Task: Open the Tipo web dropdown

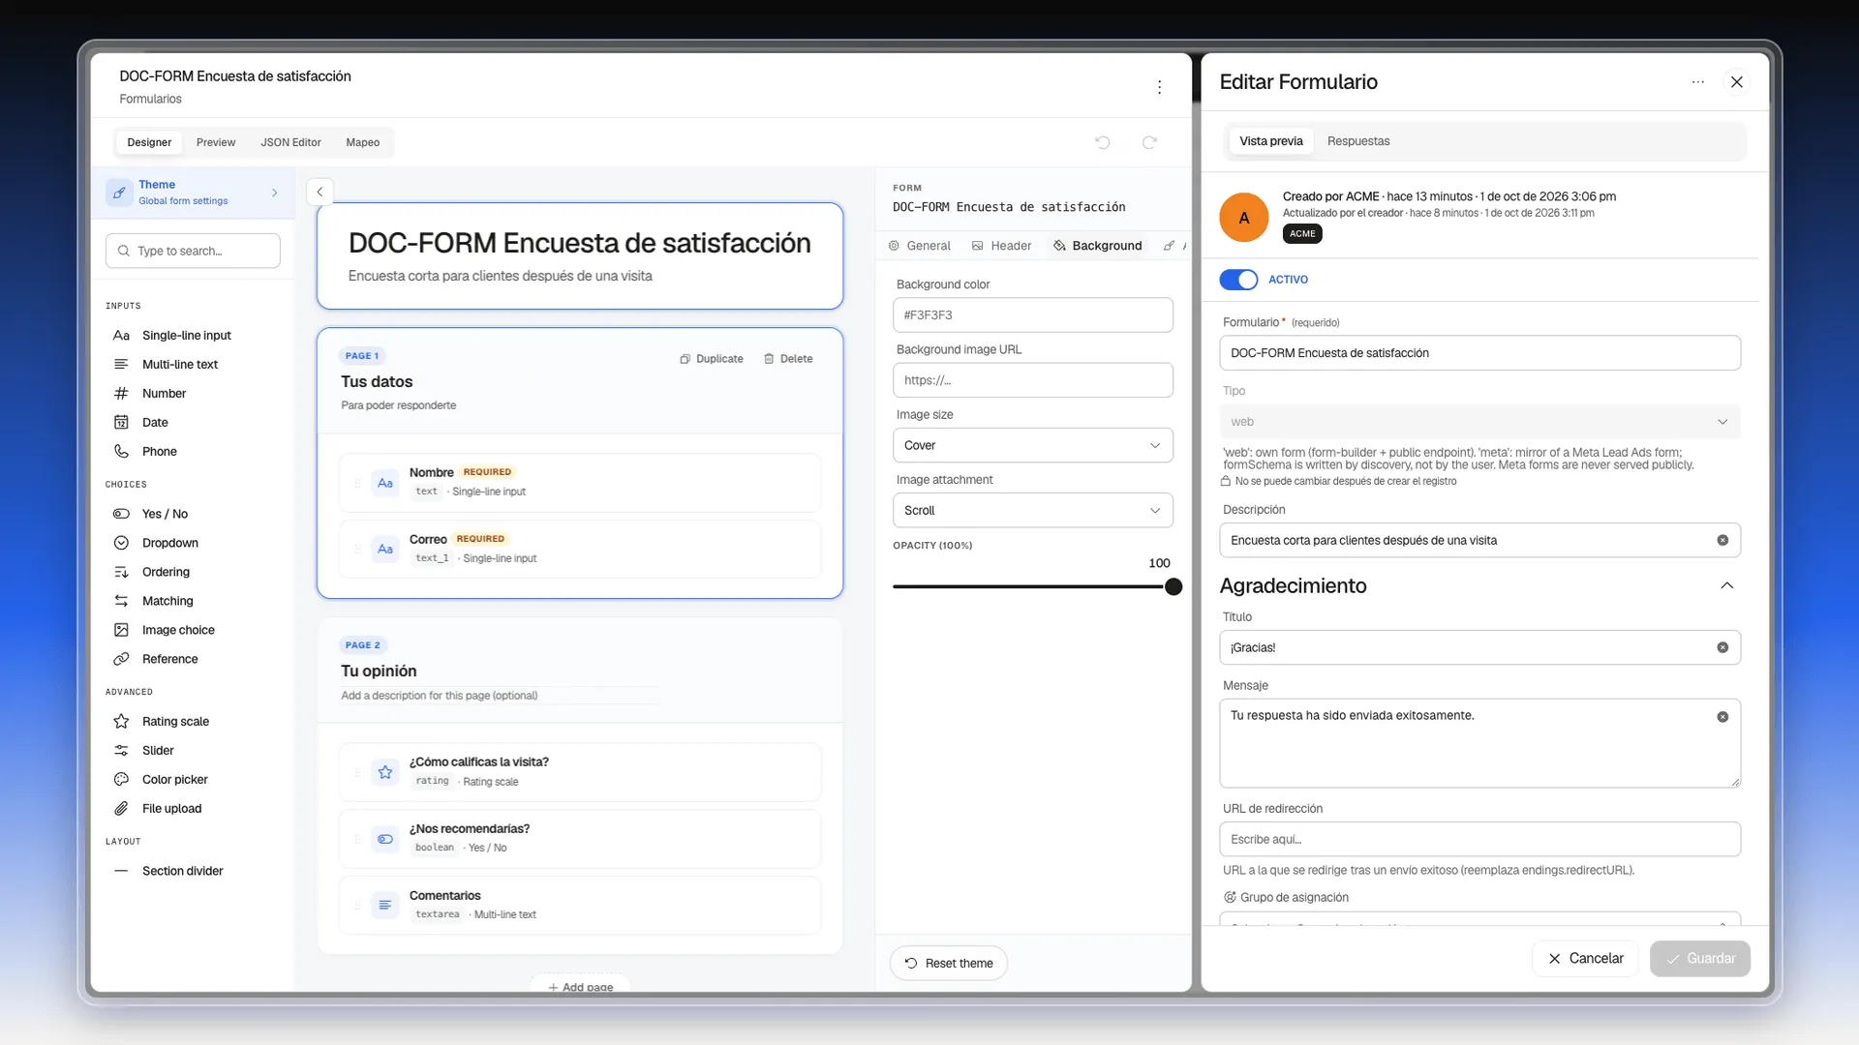Action: pos(1479,422)
